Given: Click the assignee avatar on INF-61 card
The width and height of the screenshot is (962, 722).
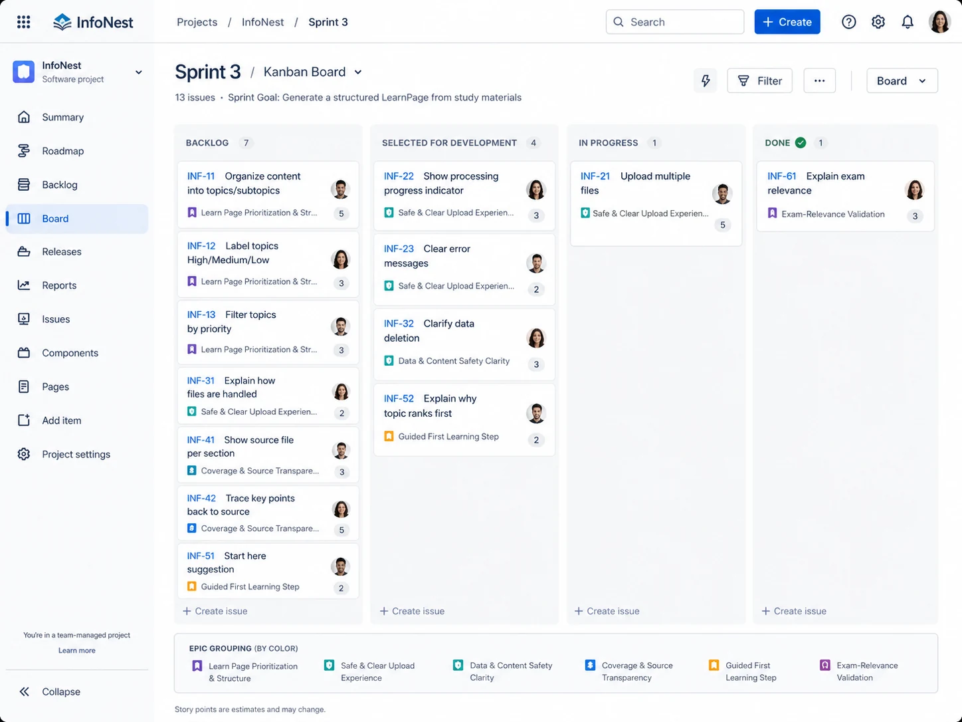Looking at the screenshot, I should [x=915, y=190].
